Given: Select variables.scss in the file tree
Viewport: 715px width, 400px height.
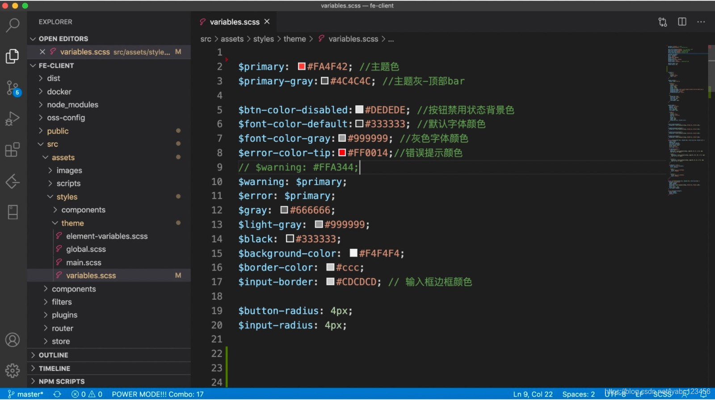Looking at the screenshot, I should pos(109,276).
